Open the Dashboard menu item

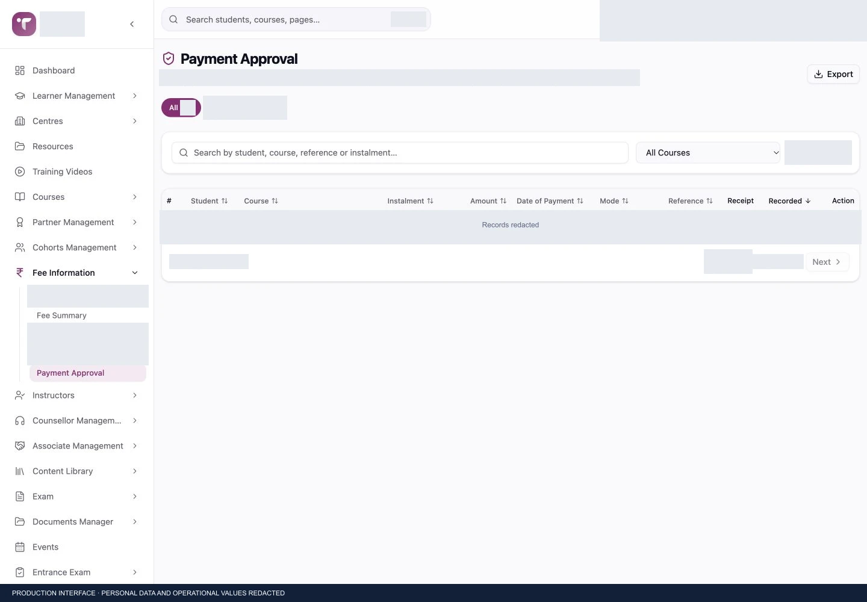[77, 70]
